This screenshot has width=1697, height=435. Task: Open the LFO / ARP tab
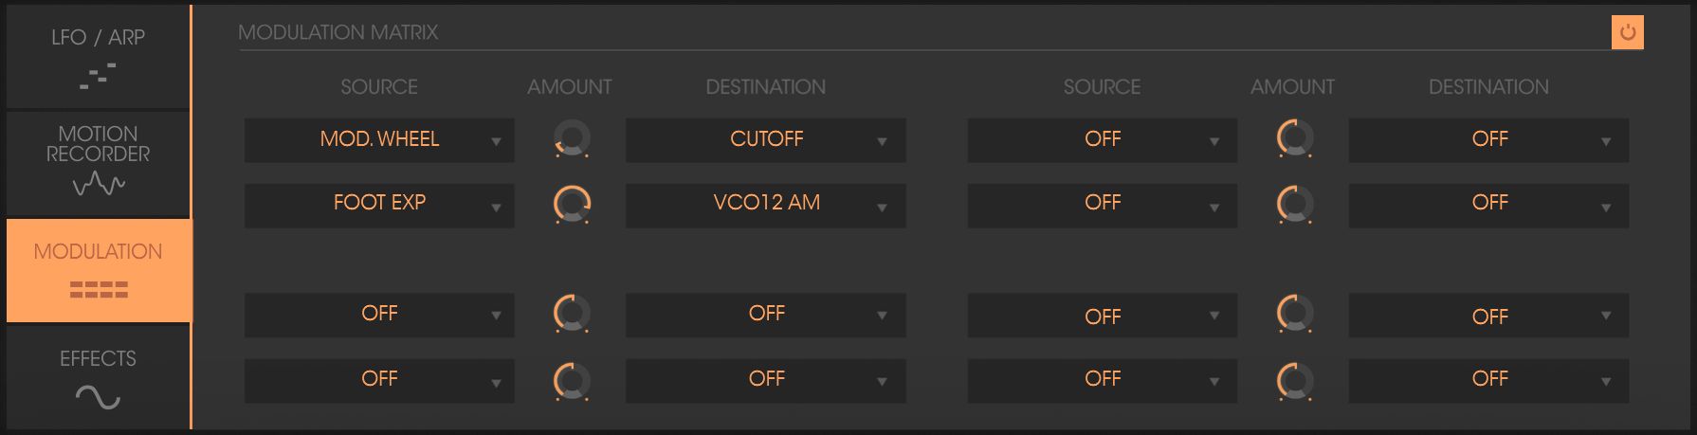[98, 57]
